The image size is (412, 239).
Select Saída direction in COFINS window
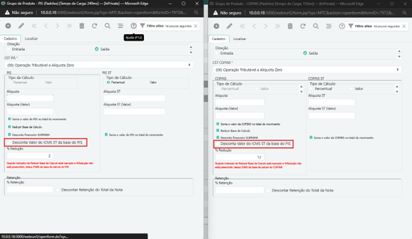pyautogui.click(x=305, y=53)
